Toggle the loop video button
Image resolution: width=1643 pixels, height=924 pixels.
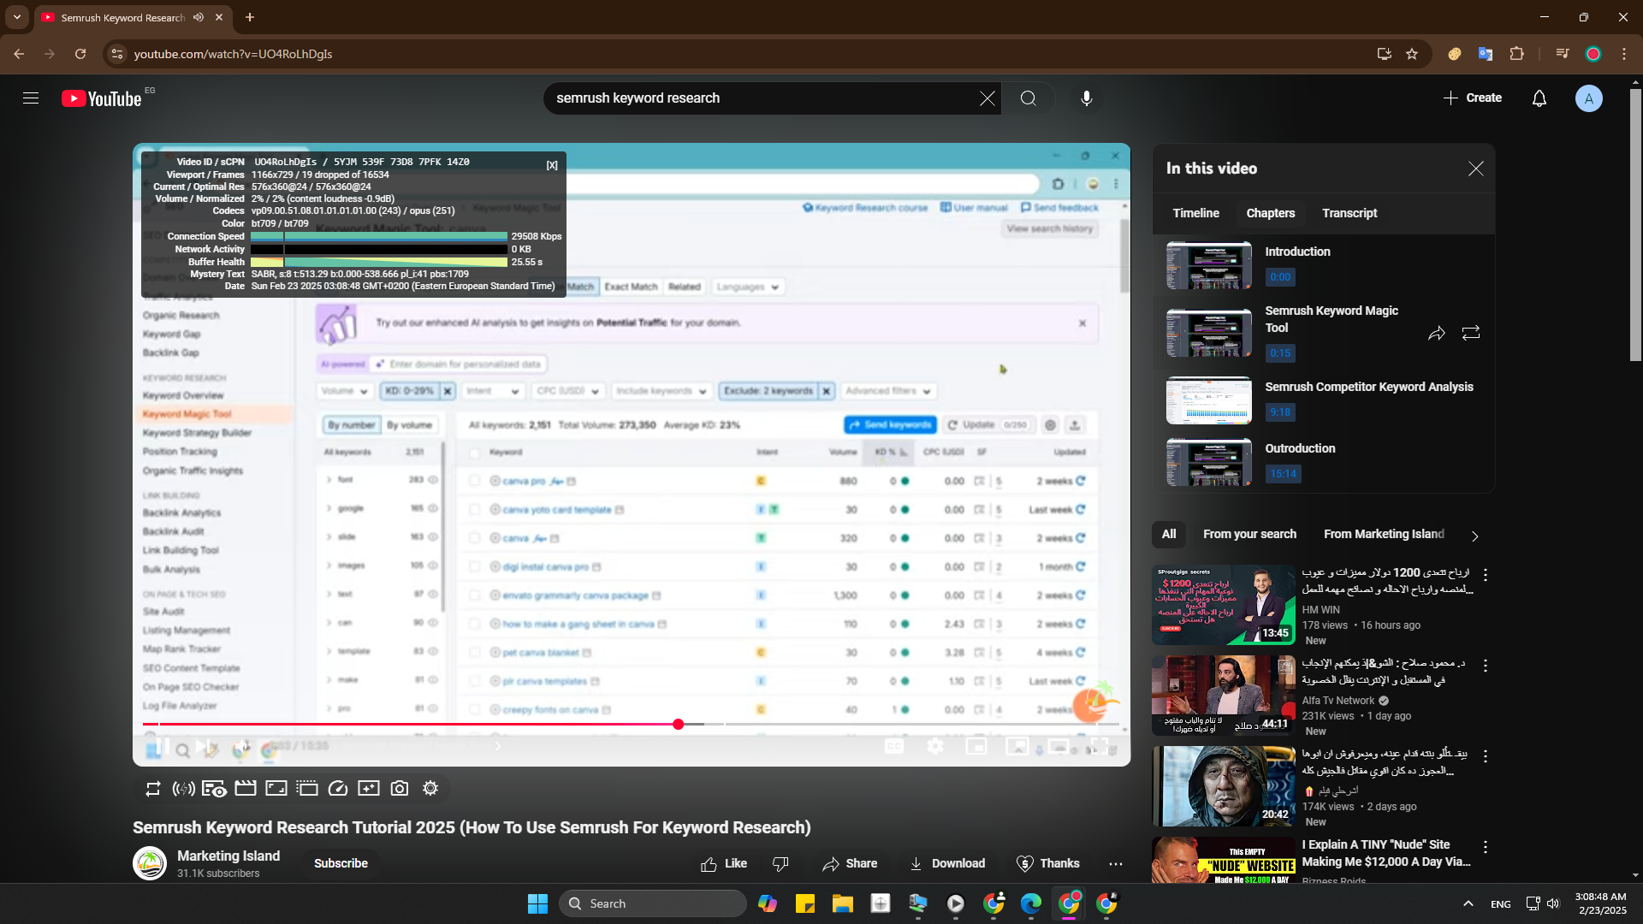(153, 789)
